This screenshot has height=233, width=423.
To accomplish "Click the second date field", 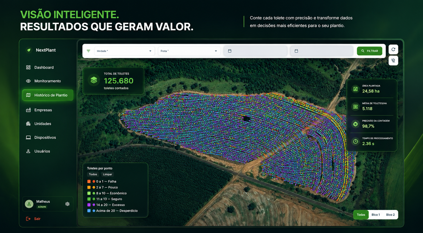I will [322, 51].
